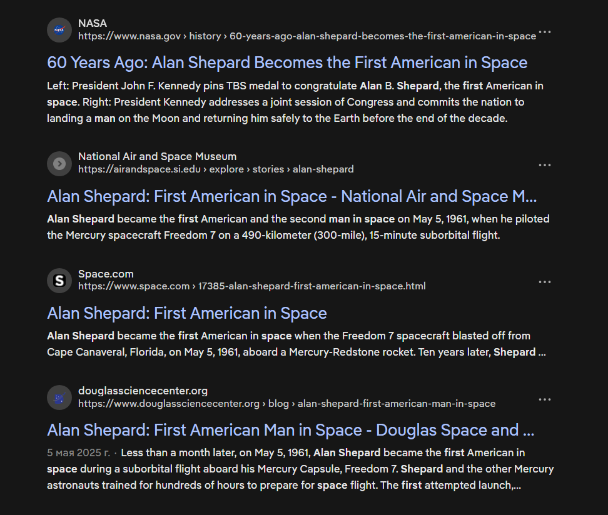Screen dimensions: 608x515
Task: Click the airandspace.si.edu URL breadcrumb
Action: (216, 169)
